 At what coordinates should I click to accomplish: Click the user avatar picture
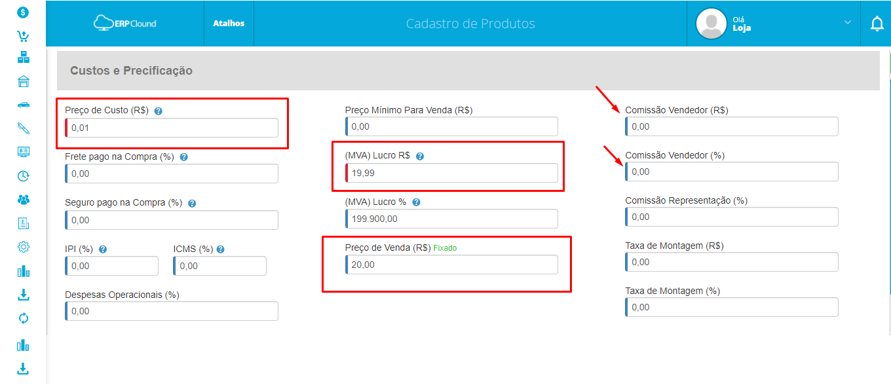pyautogui.click(x=711, y=24)
